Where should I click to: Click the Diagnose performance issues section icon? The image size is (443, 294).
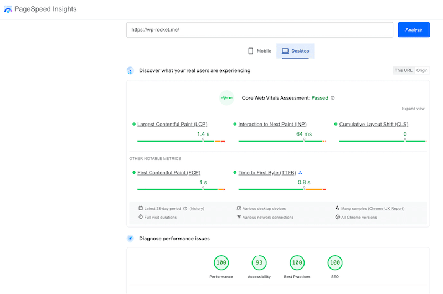click(x=130, y=239)
